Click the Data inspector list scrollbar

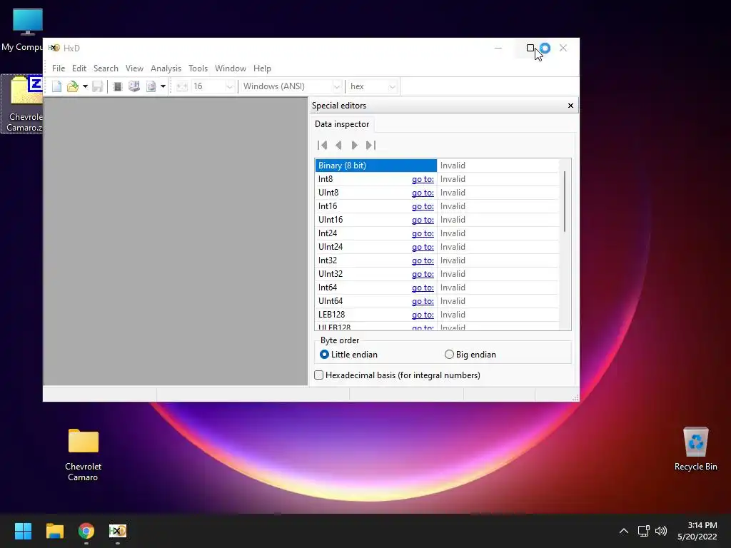(565, 201)
